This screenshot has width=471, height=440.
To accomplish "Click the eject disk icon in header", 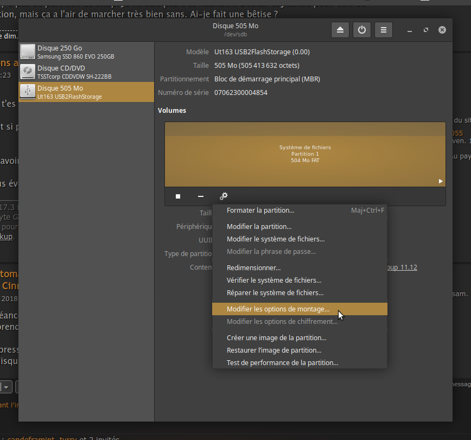I will tap(340, 30).
